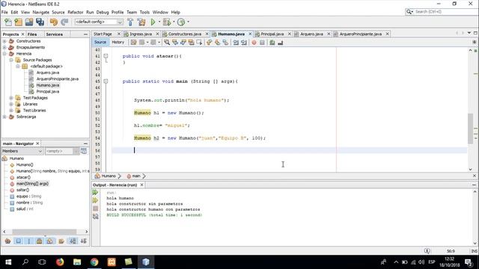
Task: Toggle Shift Line Left icon in editor toolbar
Action: click(x=236, y=43)
